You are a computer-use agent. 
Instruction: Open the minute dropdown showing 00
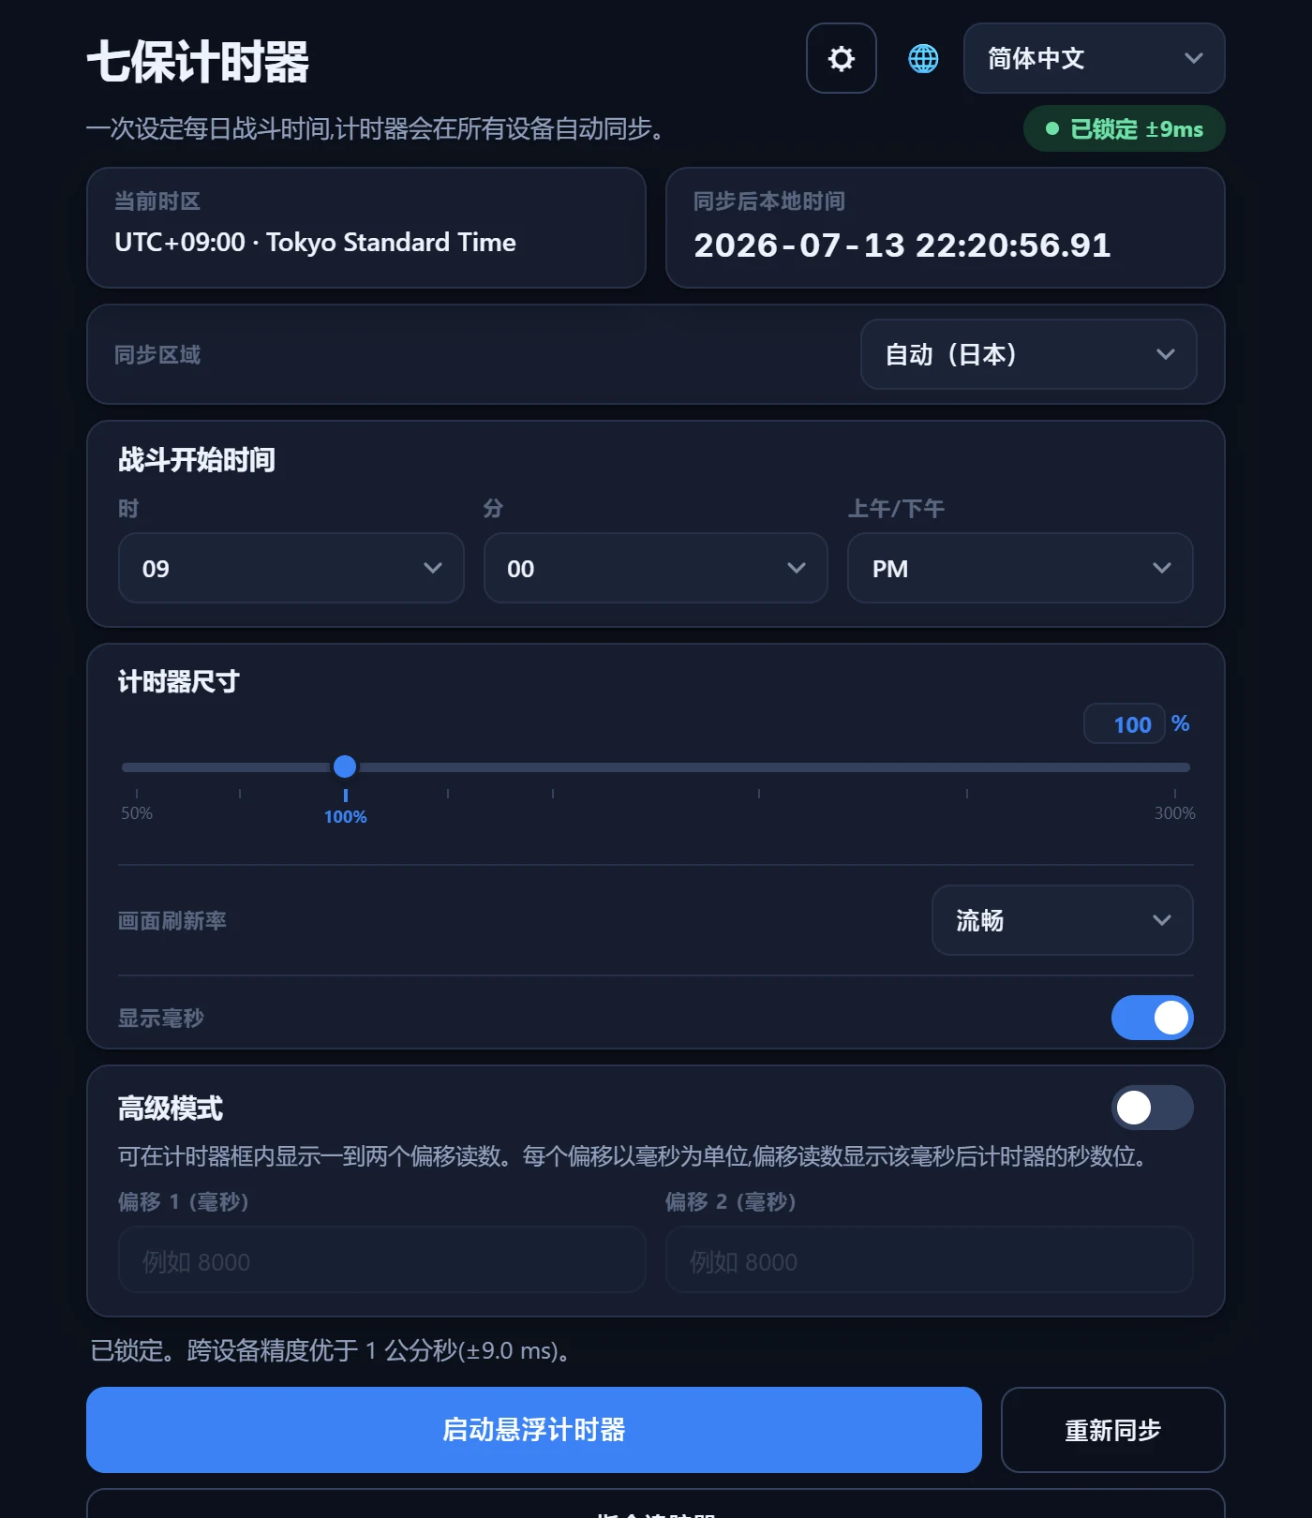click(x=655, y=568)
